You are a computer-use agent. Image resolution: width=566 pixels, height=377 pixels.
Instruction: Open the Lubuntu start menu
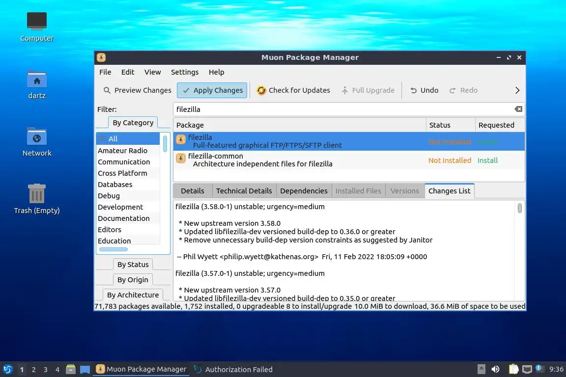click(7, 369)
